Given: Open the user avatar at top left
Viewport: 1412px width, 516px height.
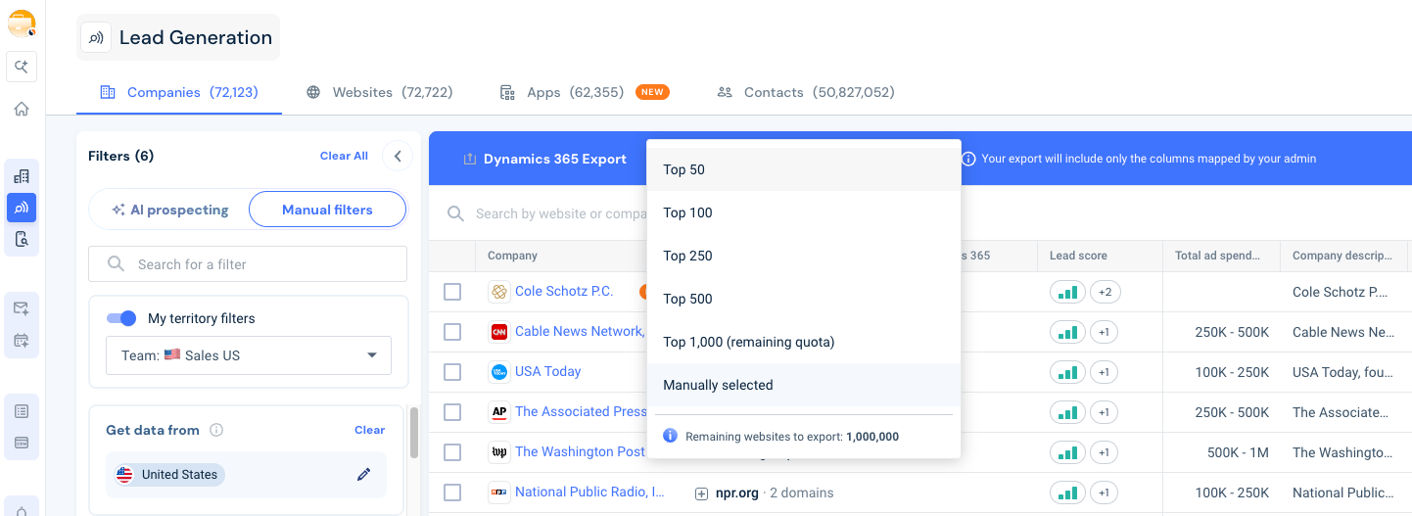Looking at the screenshot, I should tap(22, 23).
